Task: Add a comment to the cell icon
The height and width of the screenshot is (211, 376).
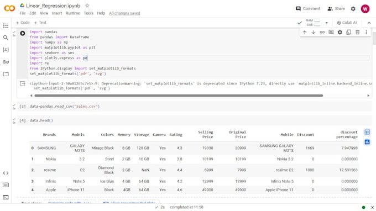Action: click(x=331, y=32)
